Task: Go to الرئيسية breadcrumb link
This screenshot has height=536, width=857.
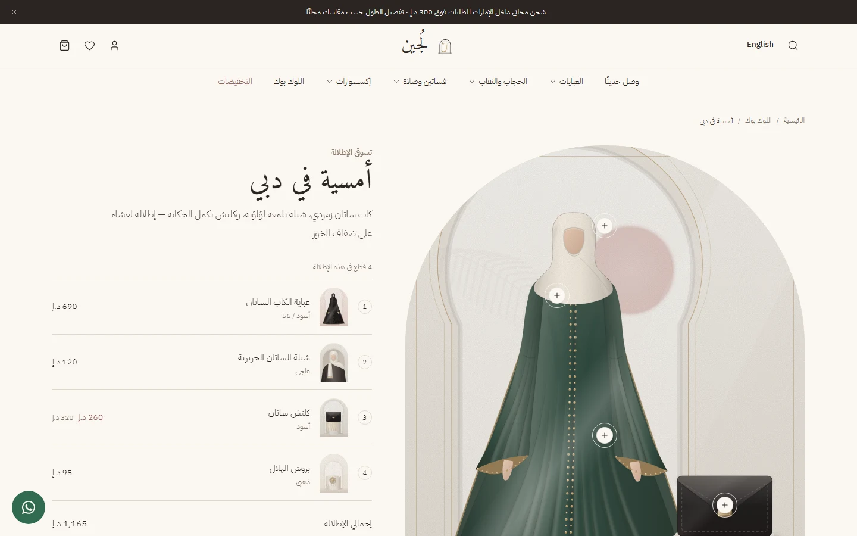Action: point(794,120)
